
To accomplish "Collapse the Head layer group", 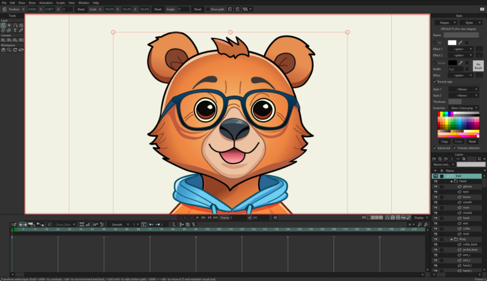I will [452, 181].
